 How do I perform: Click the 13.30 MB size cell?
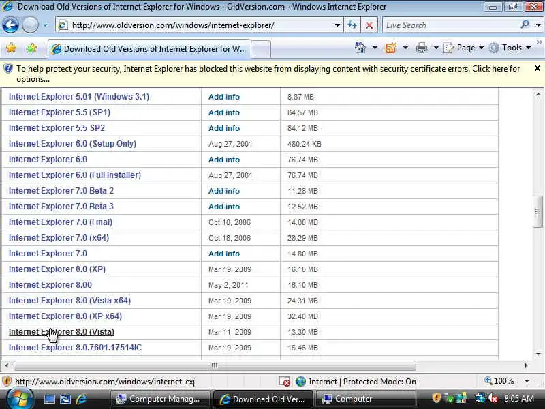[x=302, y=332]
